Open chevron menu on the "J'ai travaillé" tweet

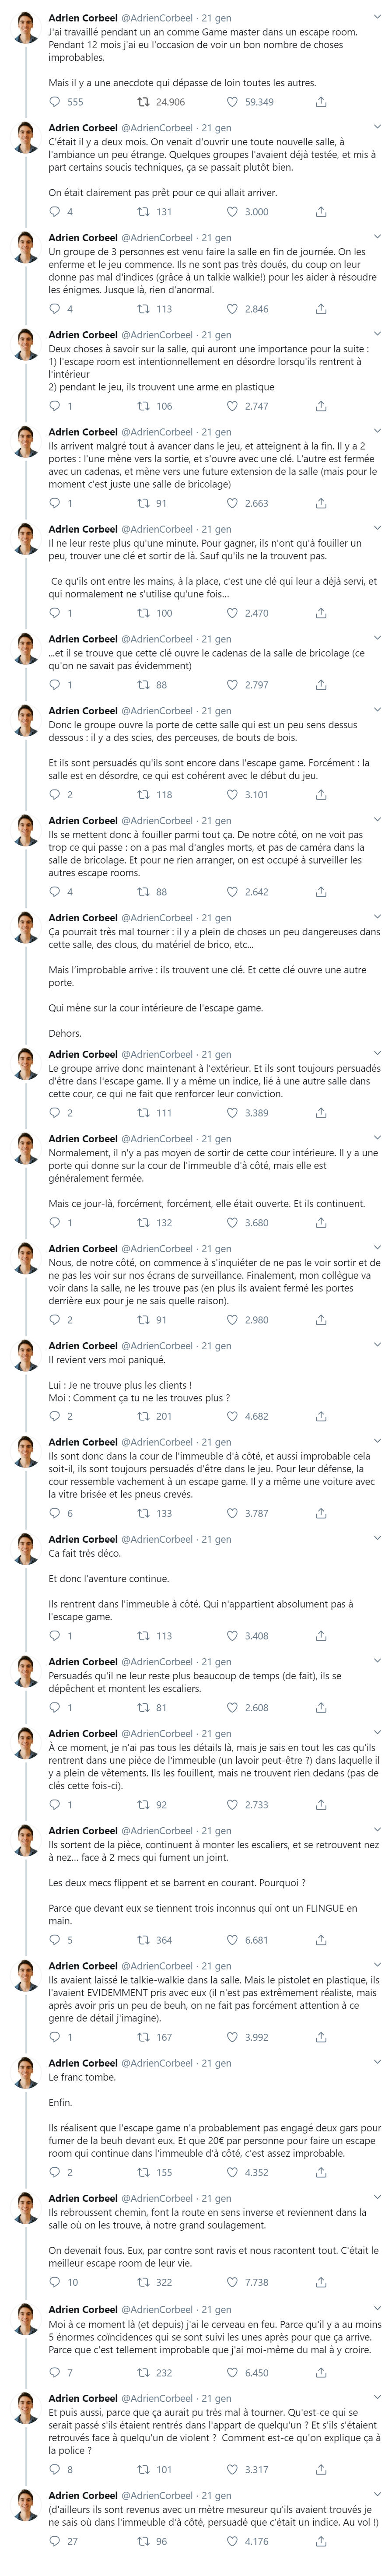tap(376, 18)
